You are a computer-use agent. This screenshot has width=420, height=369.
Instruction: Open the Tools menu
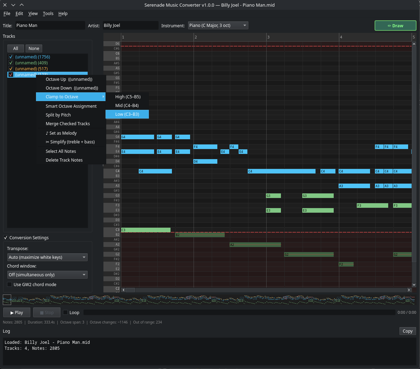click(48, 14)
